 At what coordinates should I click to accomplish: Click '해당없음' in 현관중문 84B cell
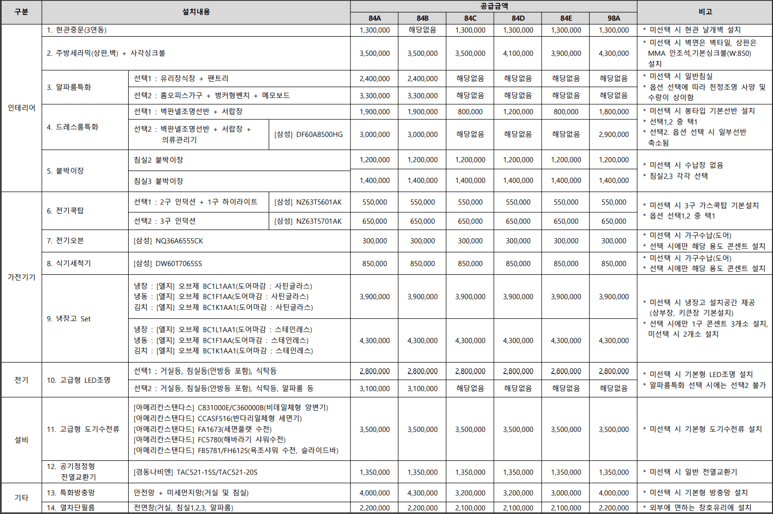click(422, 30)
